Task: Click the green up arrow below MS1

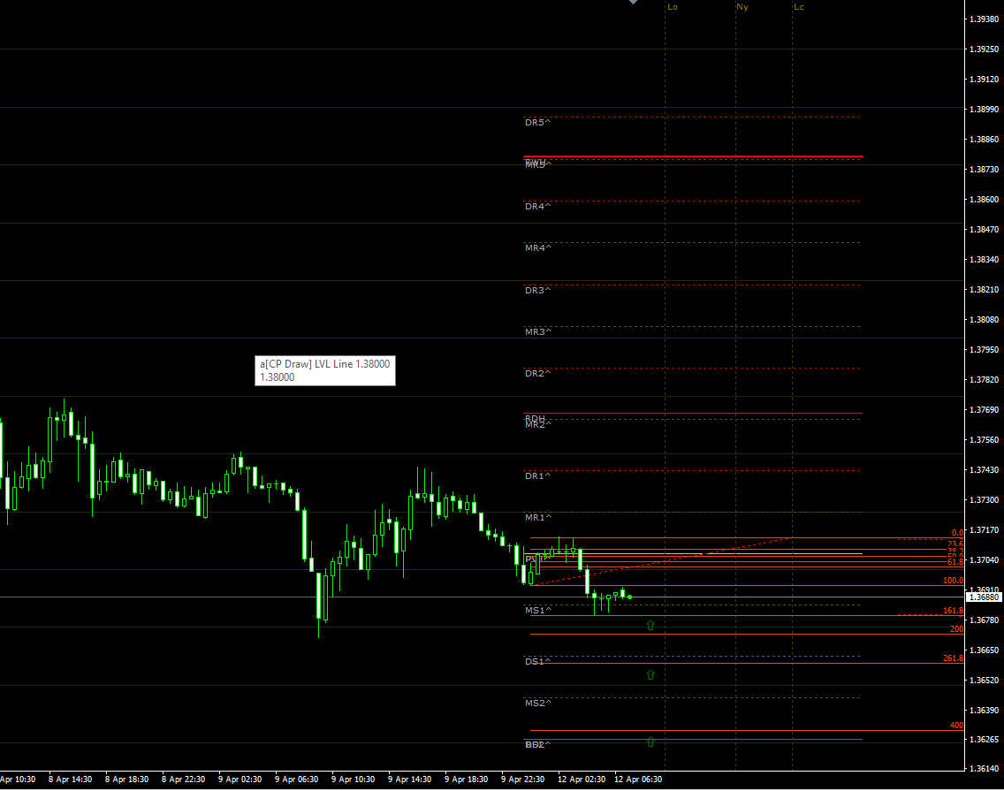Action: coord(650,625)
